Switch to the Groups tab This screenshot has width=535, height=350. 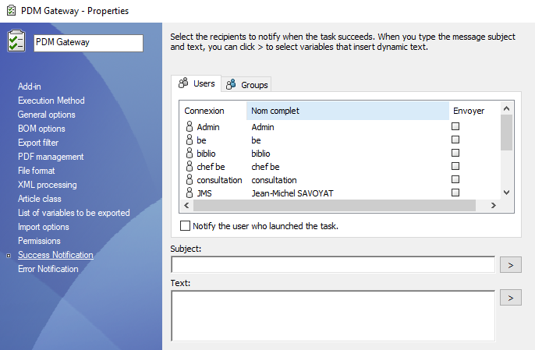[x=248, y=84]
